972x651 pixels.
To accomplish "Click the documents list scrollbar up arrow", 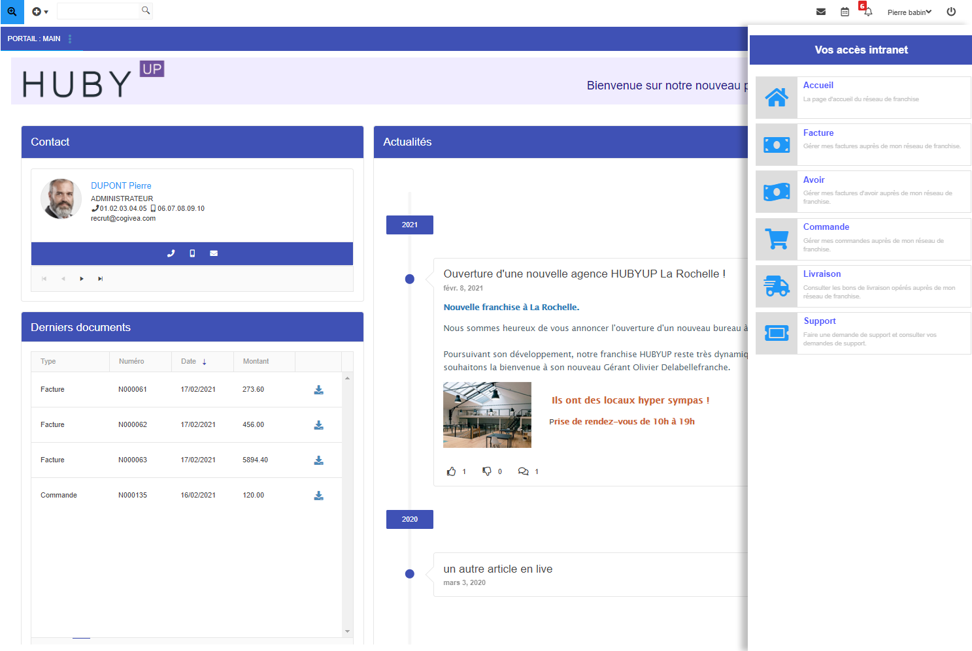I will point(348,378).
